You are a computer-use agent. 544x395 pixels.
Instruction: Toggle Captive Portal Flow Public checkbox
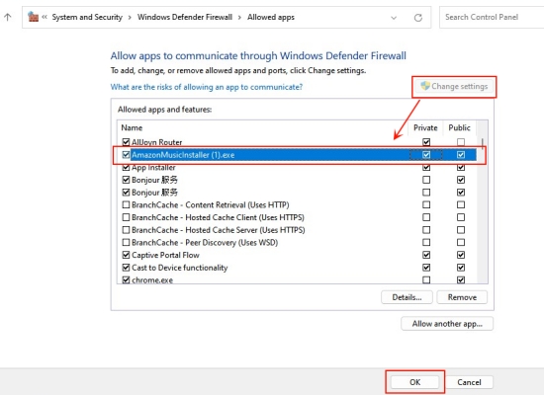pos(461,255)
